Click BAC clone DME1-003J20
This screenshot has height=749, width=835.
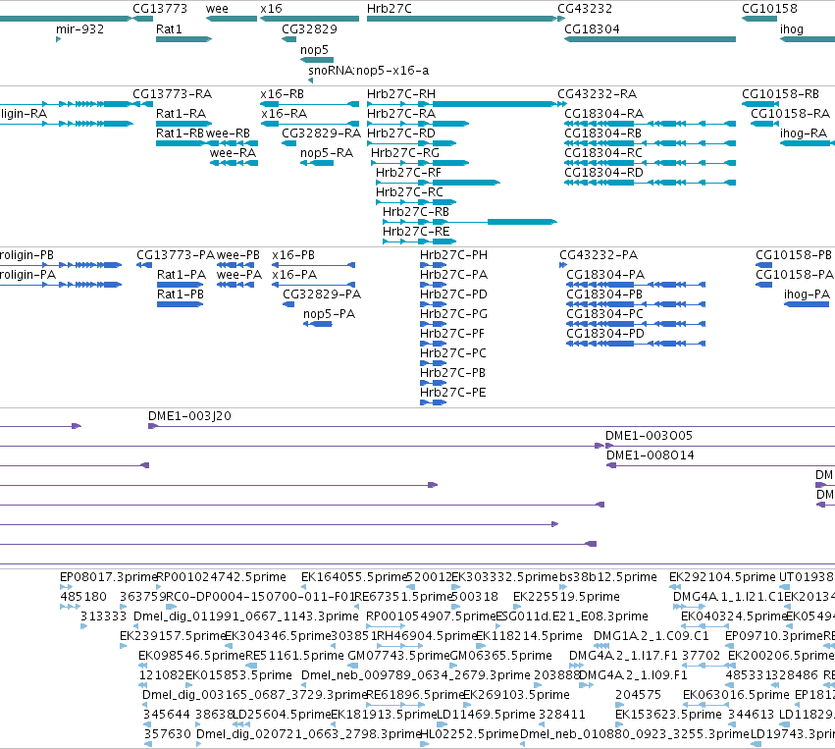[189, 416]
